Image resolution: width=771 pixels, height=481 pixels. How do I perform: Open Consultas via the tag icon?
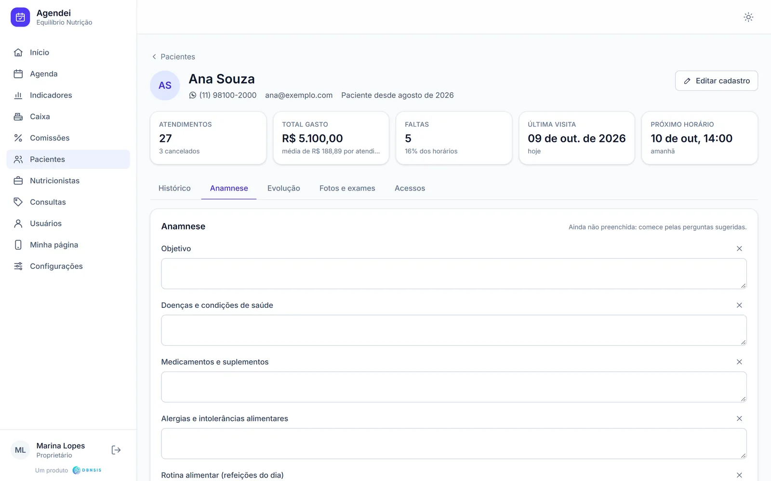point(18,202)
